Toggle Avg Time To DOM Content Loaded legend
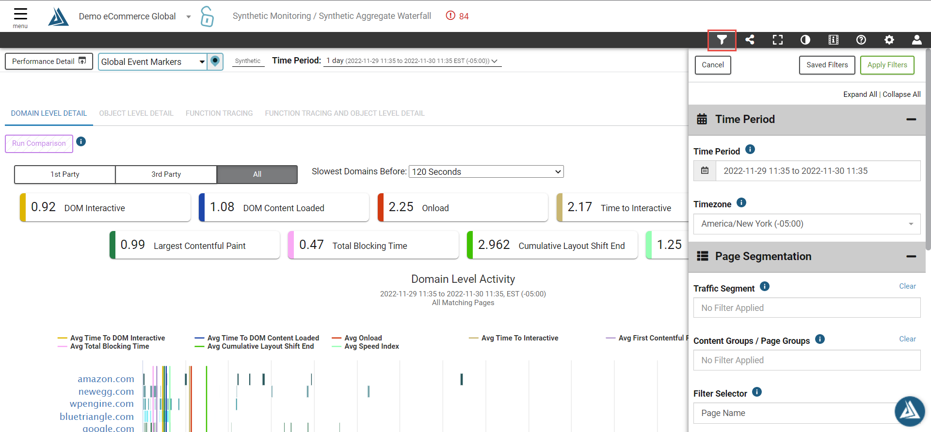The height and width of the screenshot is (432, 931). (257, 338)
